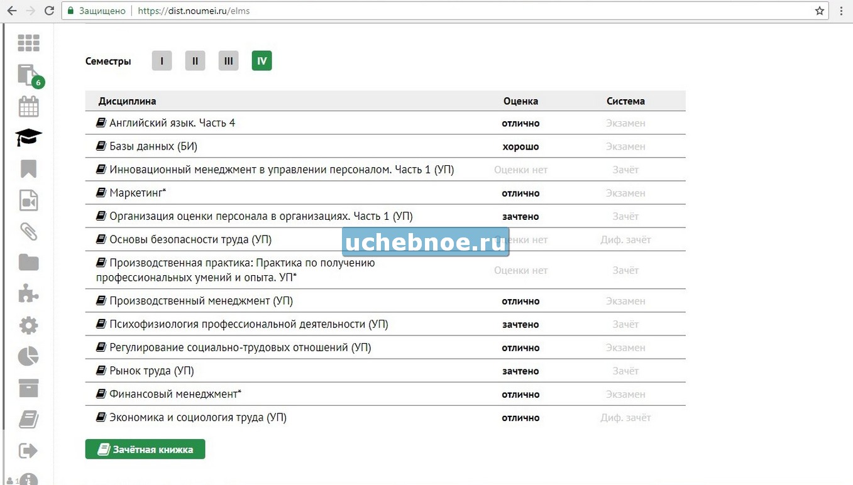The height and width of the screenshot is (485, 853).
Task: Click the browser address bar
Action: (x=440, y=11)
